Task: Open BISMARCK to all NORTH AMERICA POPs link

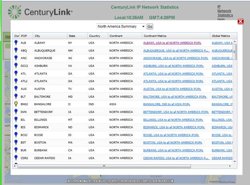Action: 174,127
